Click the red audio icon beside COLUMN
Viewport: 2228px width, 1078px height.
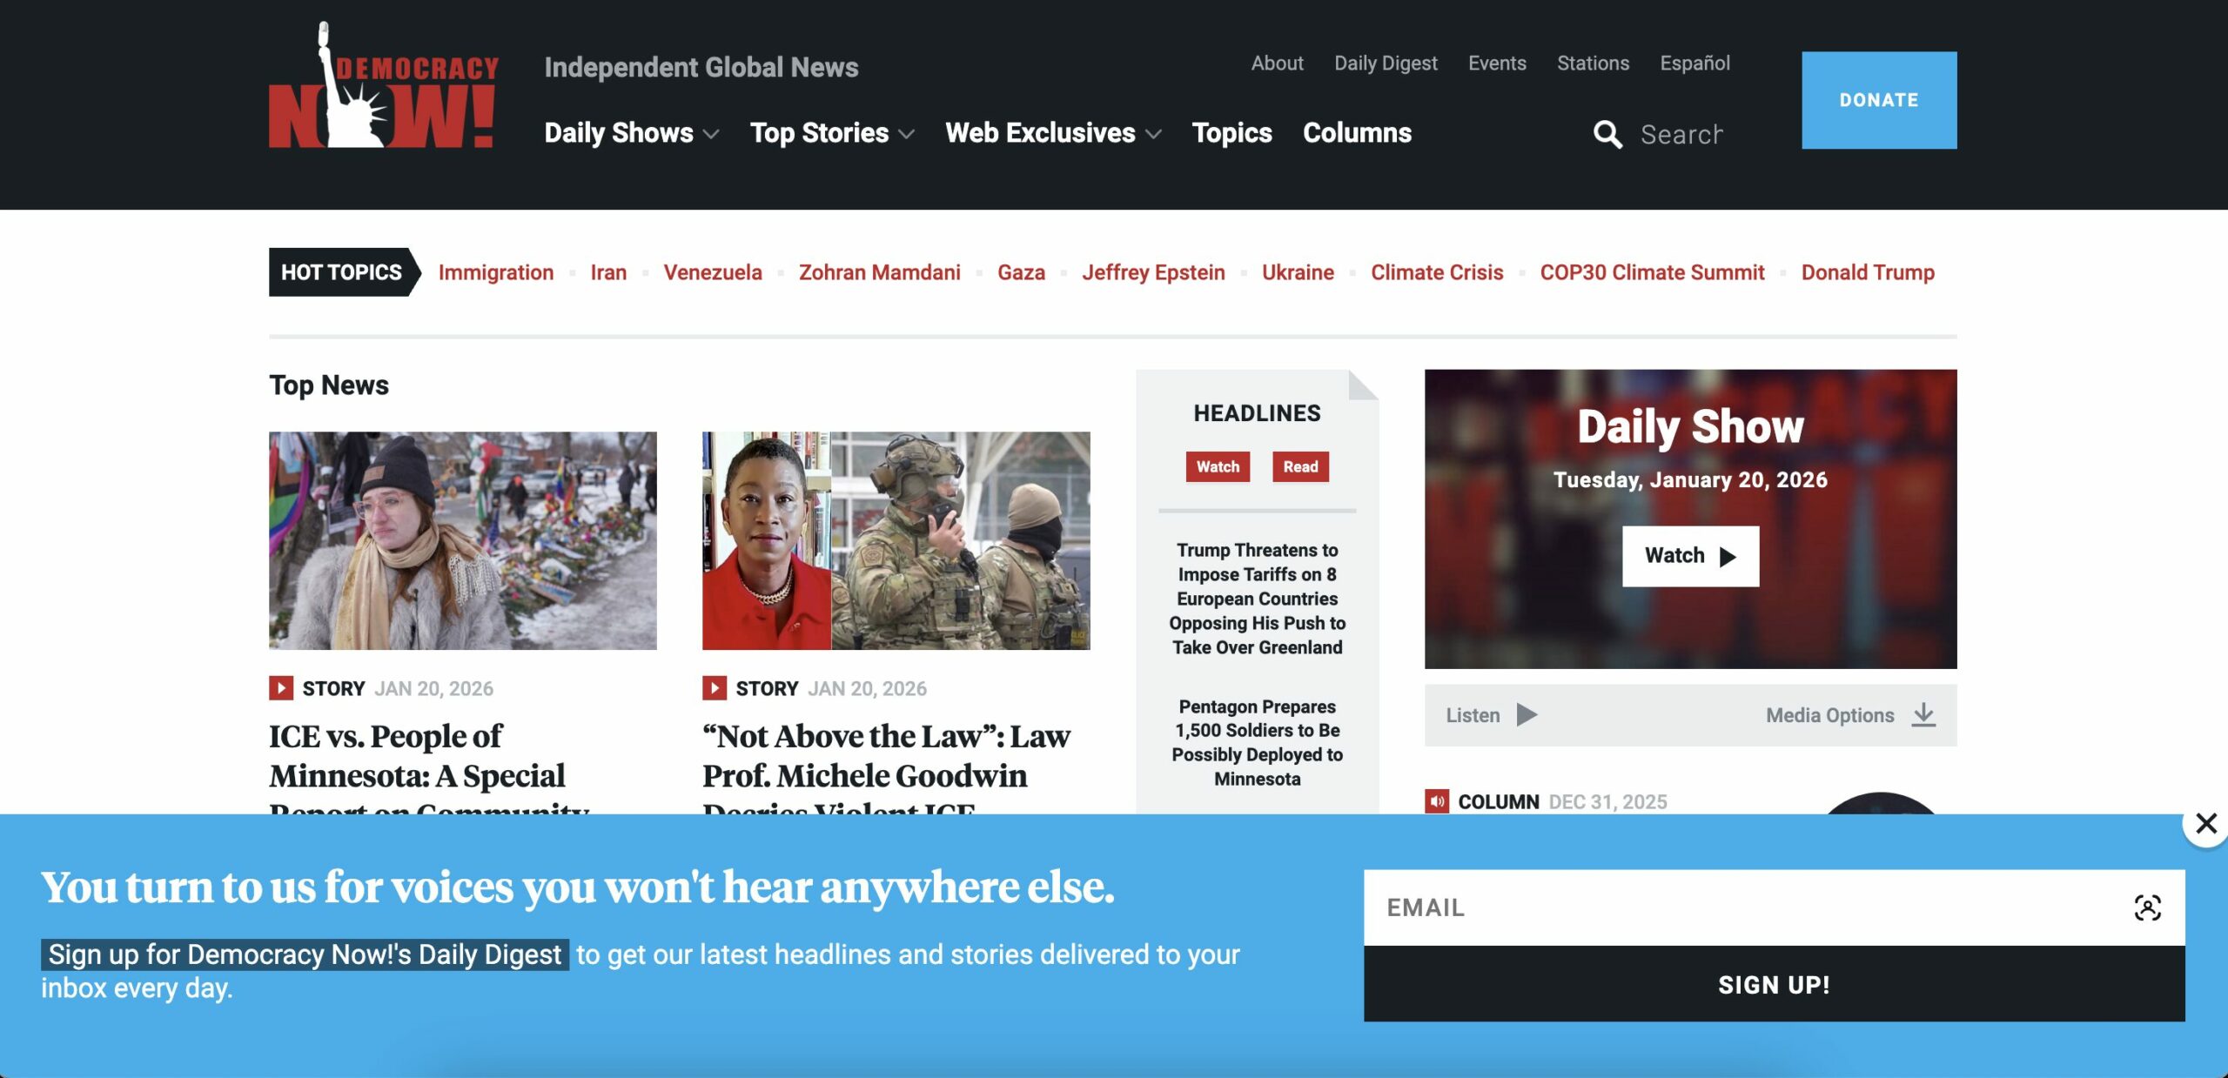1437,801
